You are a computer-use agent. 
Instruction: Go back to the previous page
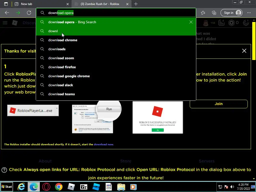(7, 13)
